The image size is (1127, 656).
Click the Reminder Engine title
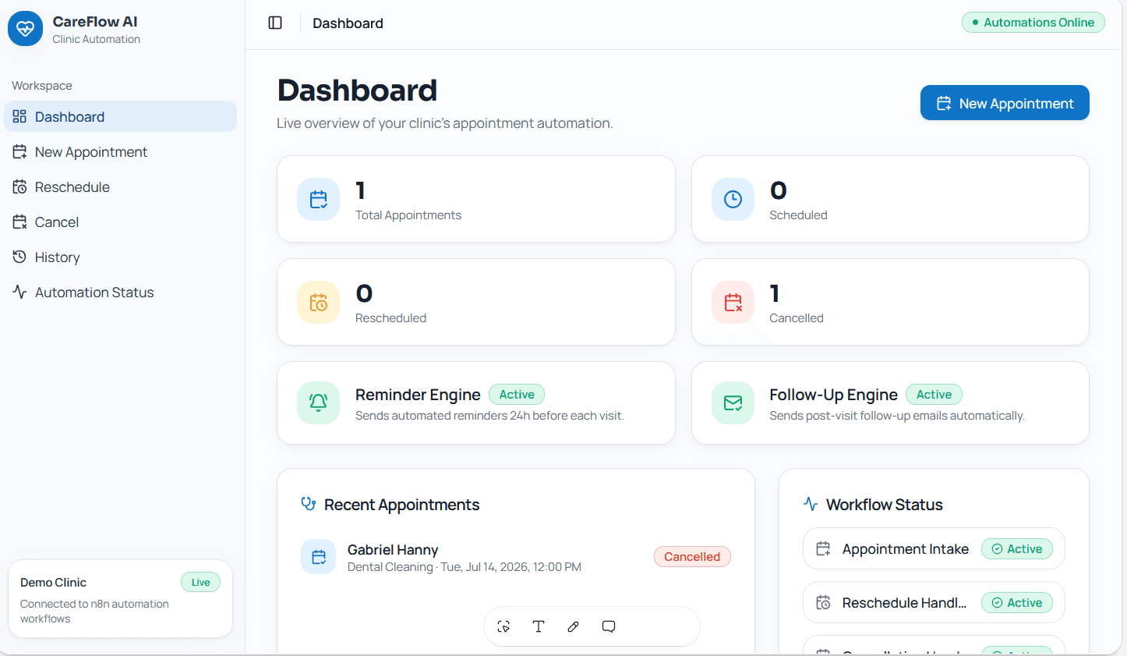(x=418, y=395)
